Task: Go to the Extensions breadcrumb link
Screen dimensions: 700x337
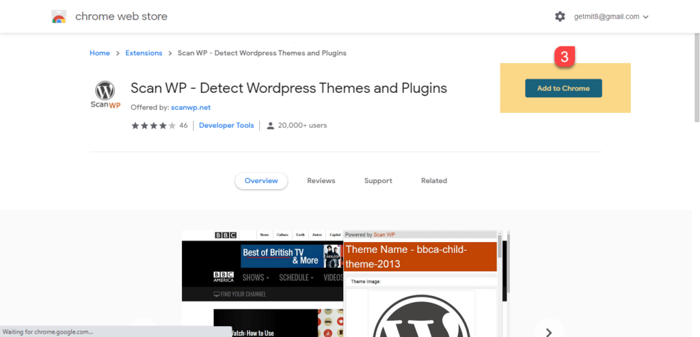Action: (x=144, y=53)
